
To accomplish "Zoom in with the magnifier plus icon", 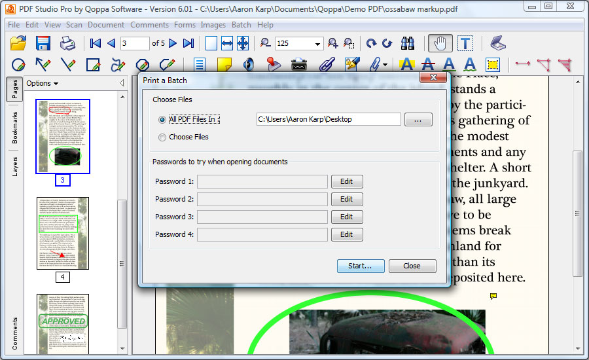I will pyautogui.click(x=333, y=43).
